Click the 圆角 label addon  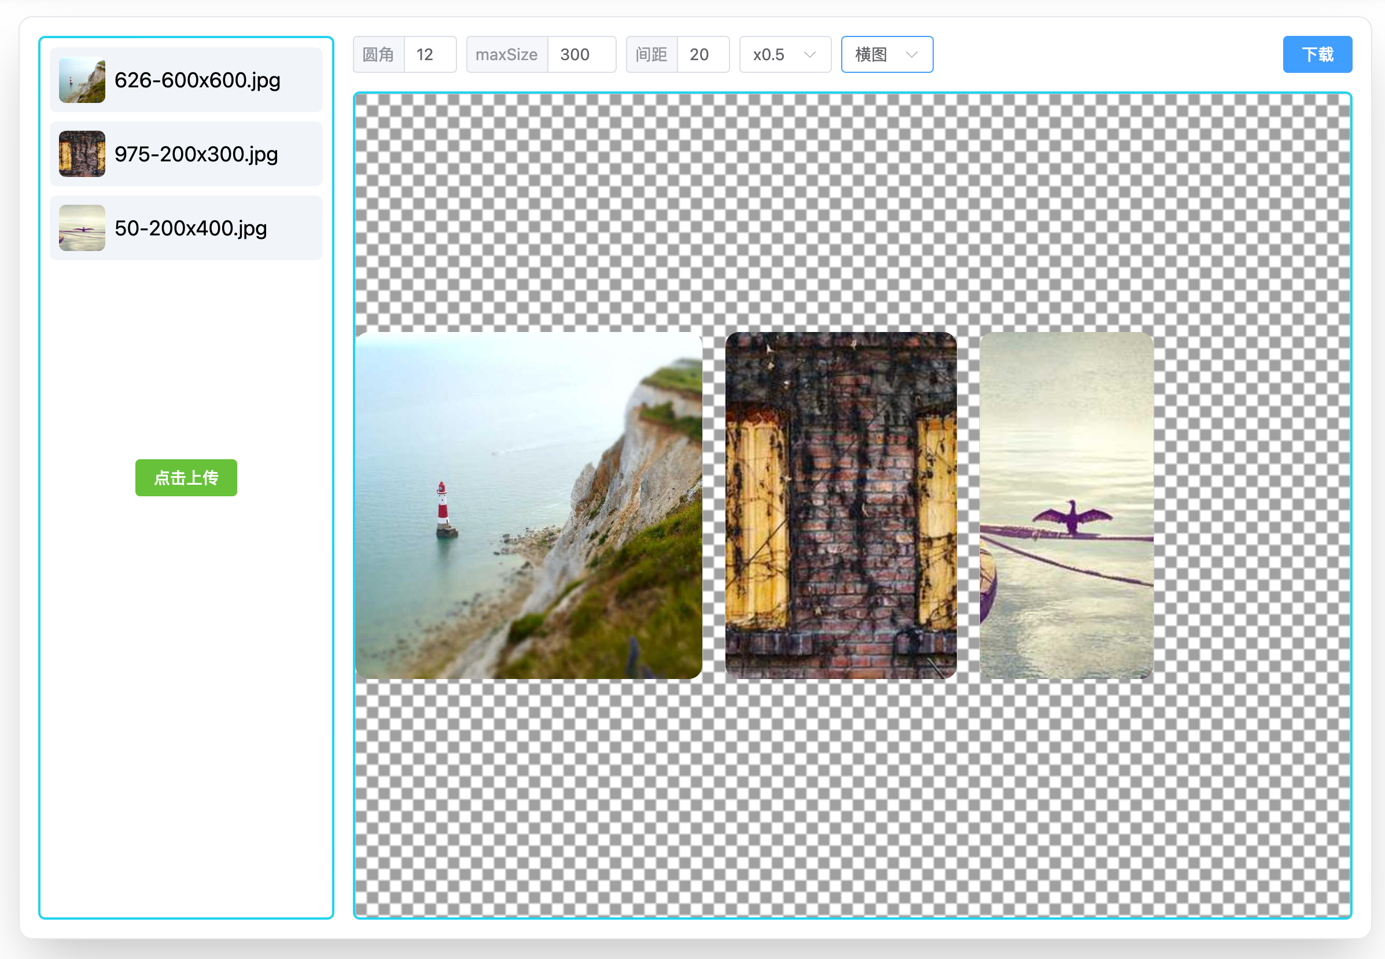pos(379,55)
